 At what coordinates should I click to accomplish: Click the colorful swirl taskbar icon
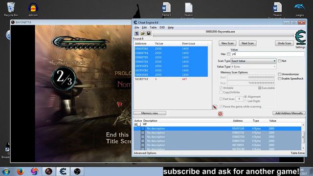click(x=35, y=172)
